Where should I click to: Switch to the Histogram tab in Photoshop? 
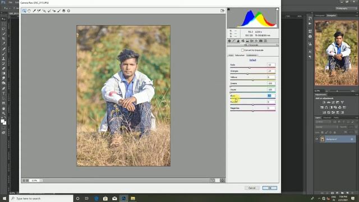[x=320, y=16]
